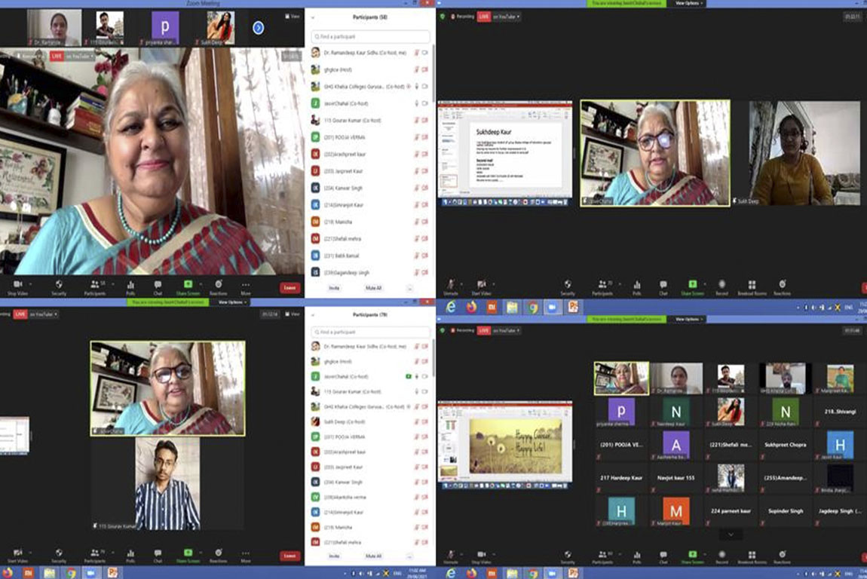Expand gallery with down chevron below participant tiles
Screen dimensions: 867x579
coord(730,535)
